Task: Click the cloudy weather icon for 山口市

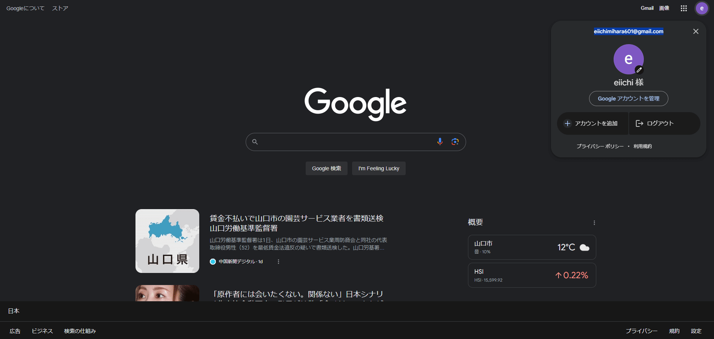Action: point(585,248)
